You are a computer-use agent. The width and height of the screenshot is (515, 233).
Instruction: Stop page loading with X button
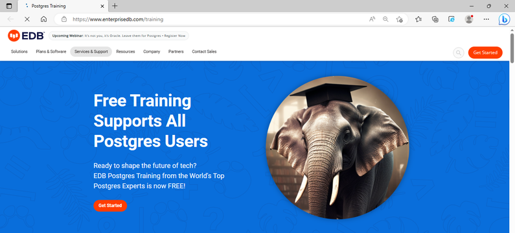(27, 19)
